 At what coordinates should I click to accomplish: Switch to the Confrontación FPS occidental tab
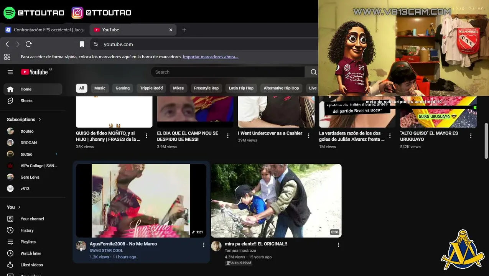pyautogui.click(x=44, y=30)
